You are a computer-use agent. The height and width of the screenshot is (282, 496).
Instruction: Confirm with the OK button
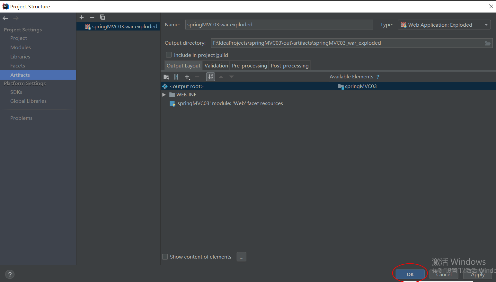[x=410, y=274]
